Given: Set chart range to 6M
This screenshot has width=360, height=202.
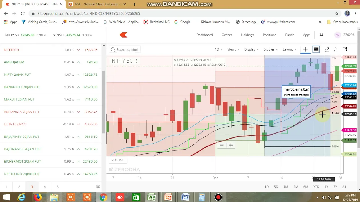Looking at the screenshot, I should (x=306, y=187).
